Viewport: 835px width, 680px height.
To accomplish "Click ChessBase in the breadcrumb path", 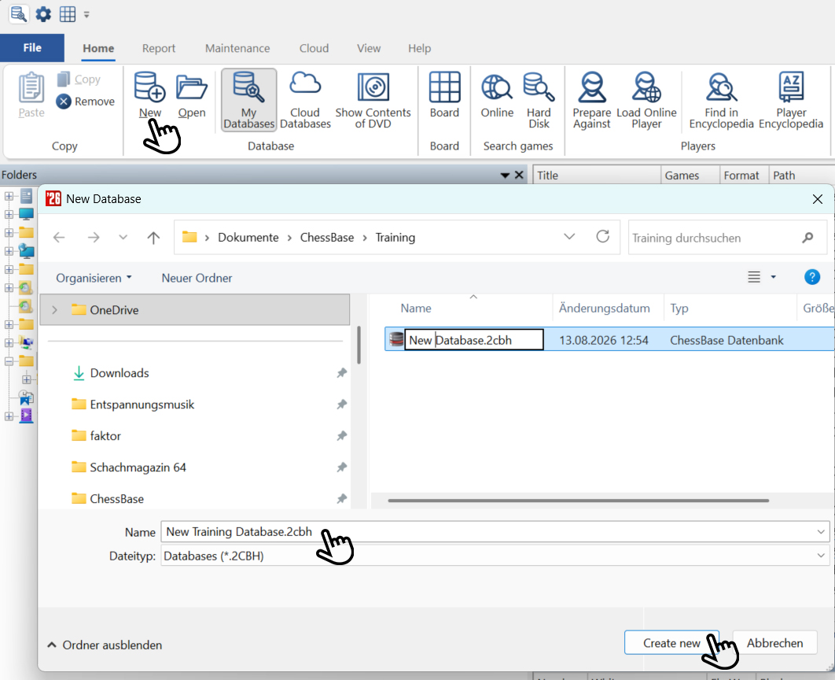I will [327, 237].
